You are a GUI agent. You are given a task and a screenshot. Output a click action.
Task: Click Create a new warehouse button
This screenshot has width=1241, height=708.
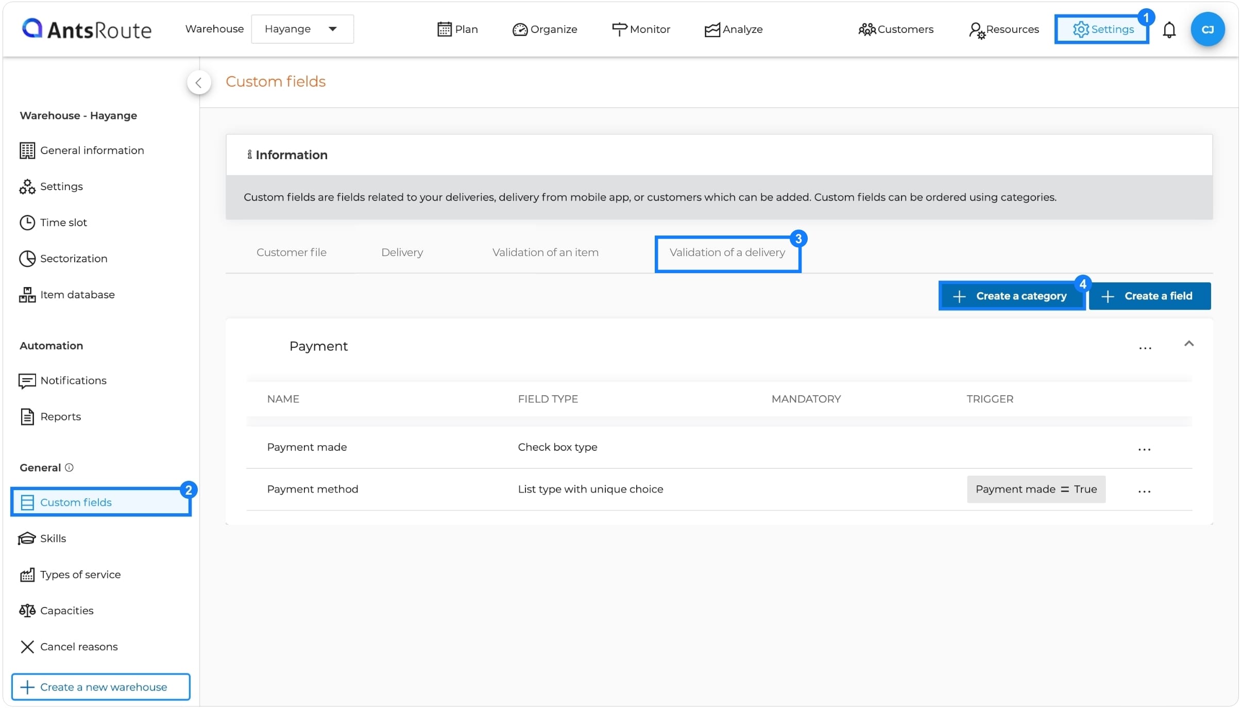(x=100, y=686)
